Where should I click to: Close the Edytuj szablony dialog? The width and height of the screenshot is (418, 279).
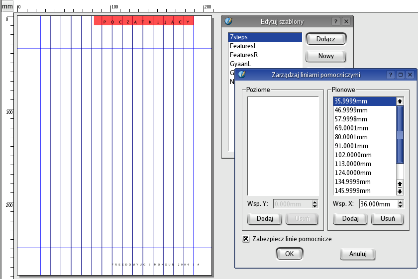tap(346, 21)
